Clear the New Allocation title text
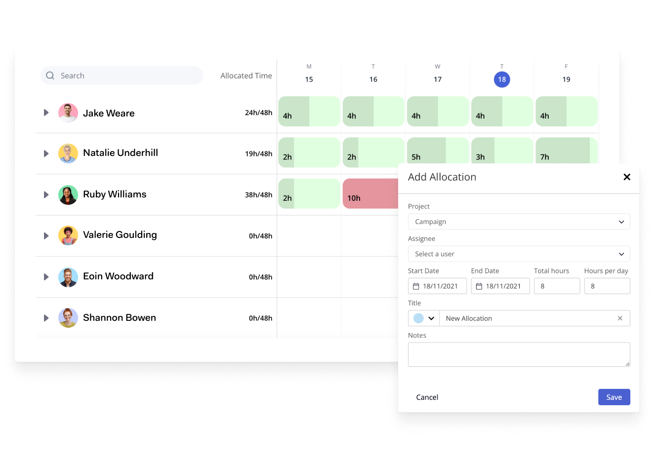Image resolution: width=654 pixels, height=460 pixels. pyautogui.click(x=619, y=318)
